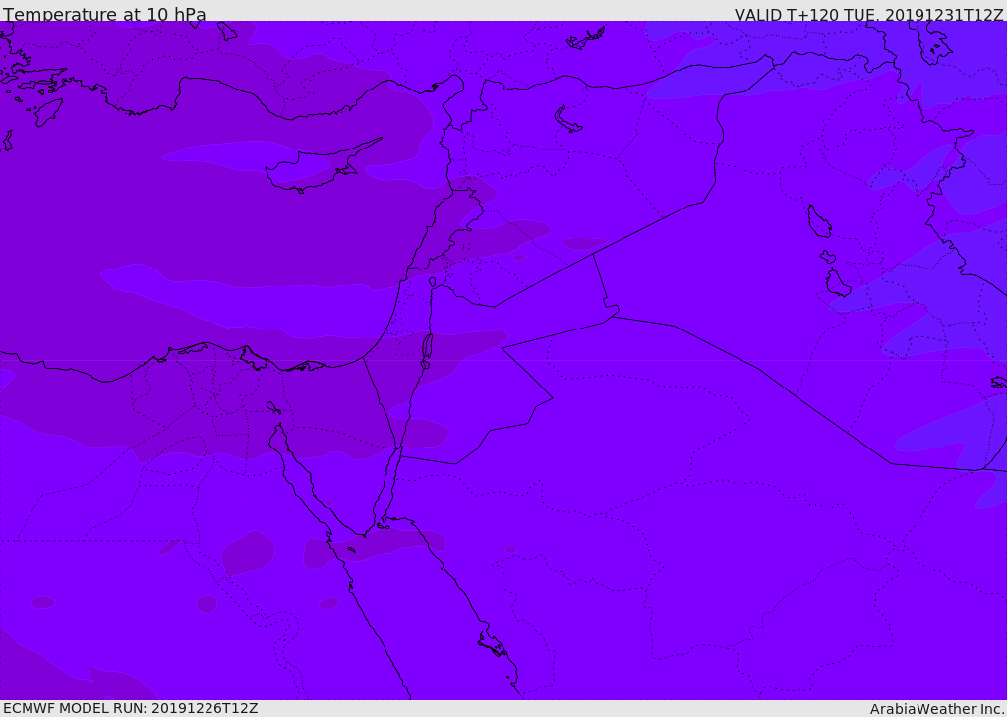Click the 'ArabiaWeather Inc' credit text

coord(937,709)
